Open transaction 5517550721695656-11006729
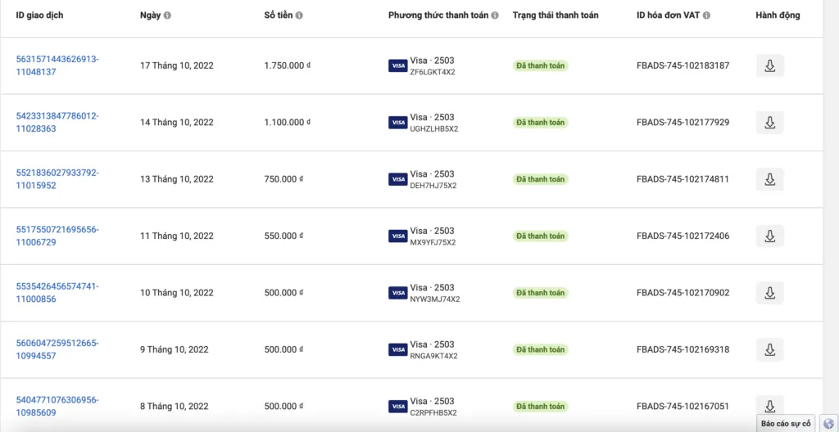839x432 pixels. click(x=57, y=236)
